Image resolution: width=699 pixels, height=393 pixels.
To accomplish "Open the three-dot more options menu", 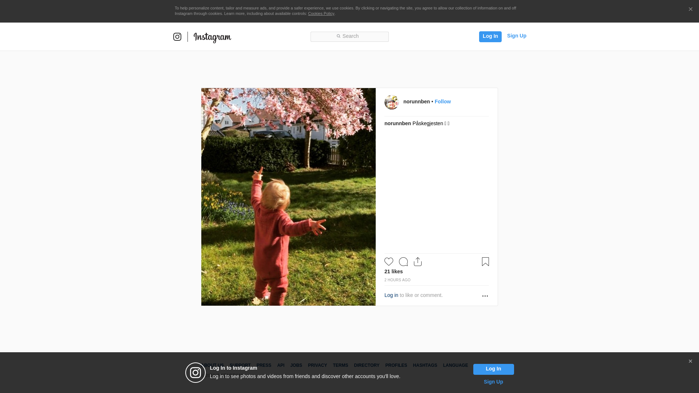I will [x=485, y=296].
